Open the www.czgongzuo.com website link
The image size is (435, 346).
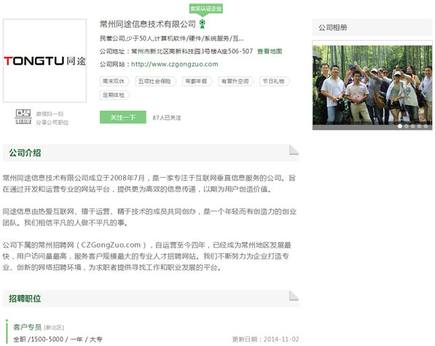pos(174,64)
